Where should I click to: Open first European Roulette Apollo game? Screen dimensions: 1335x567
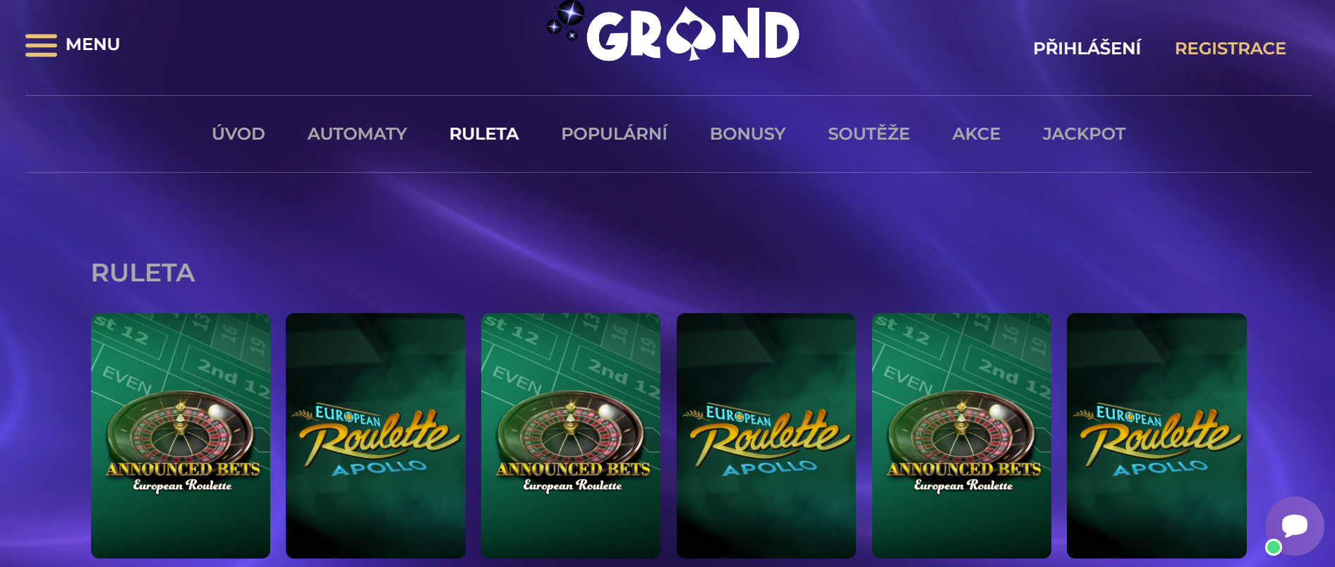375,436
